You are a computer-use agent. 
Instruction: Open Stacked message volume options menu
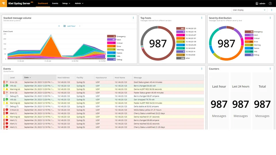click(x=133, y=18)
